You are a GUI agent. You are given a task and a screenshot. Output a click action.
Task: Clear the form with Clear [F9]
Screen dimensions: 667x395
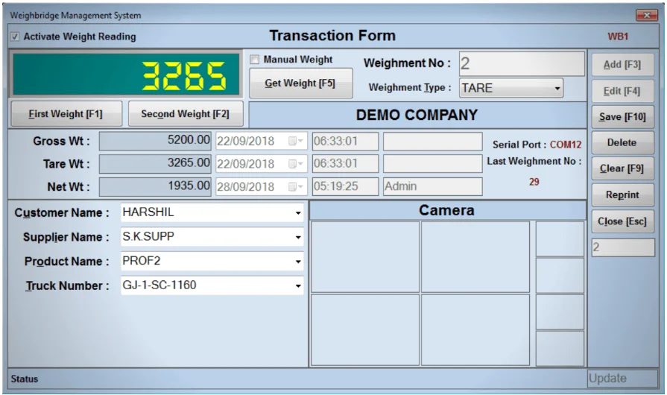coord(622,168)
